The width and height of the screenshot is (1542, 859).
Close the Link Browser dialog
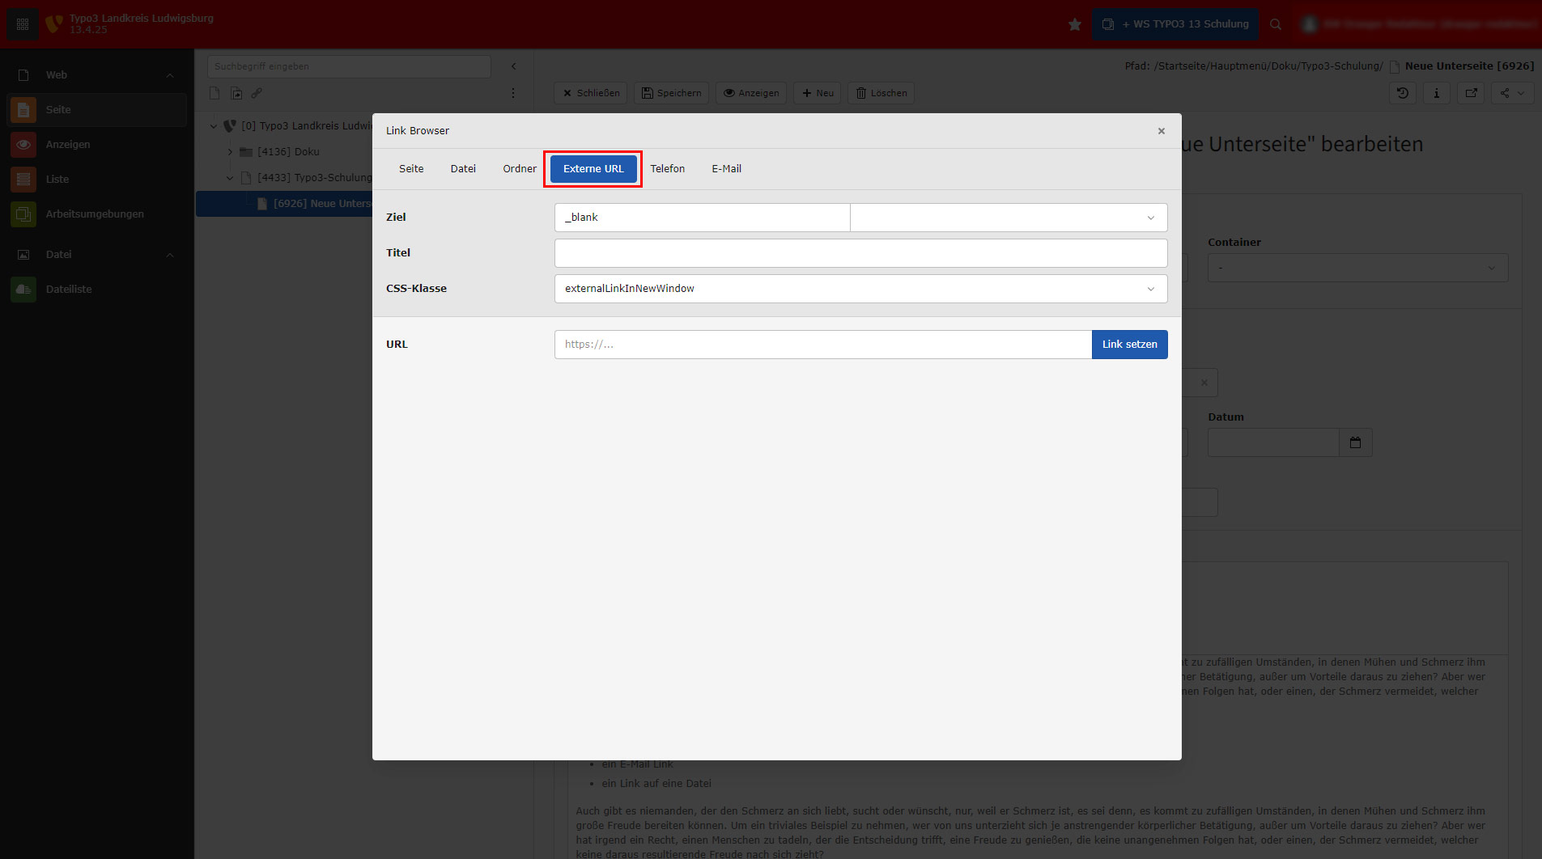coord(1161,131)
